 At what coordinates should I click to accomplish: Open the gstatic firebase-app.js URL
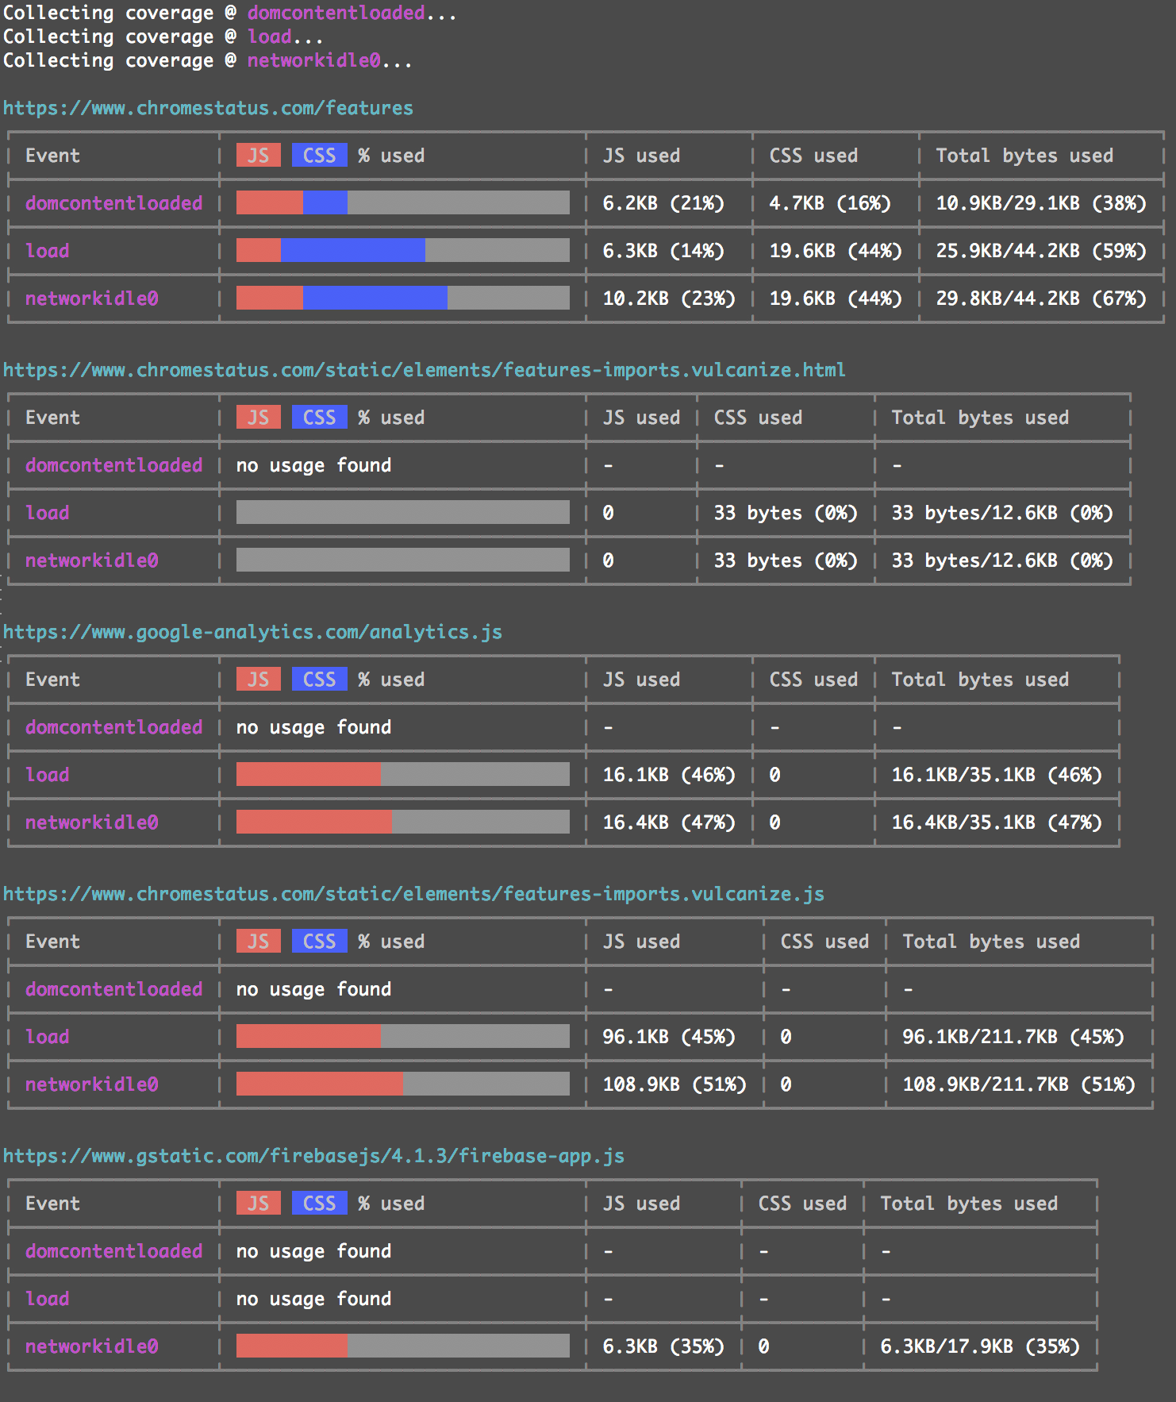313,1156
